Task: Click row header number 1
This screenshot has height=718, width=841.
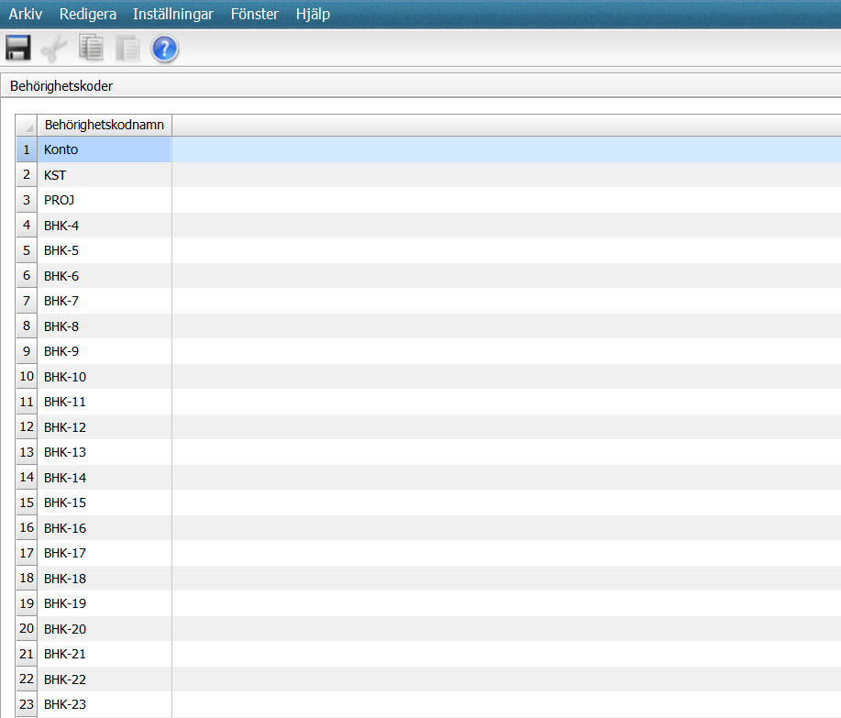Action: point(27,149)
